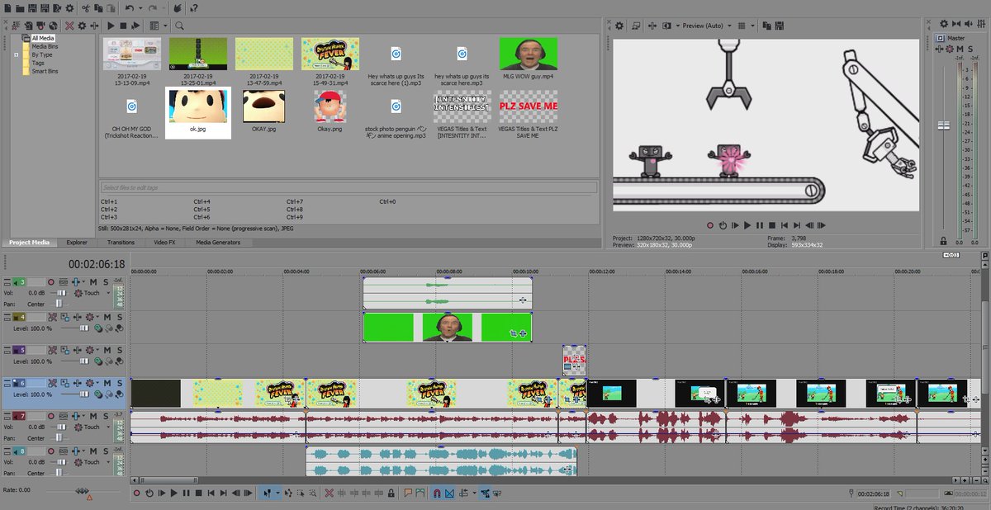Image resolution: width=991 pixels, height=510 pixels.
Task: Click the Master FX icon
Action: (x=939, y=49)
